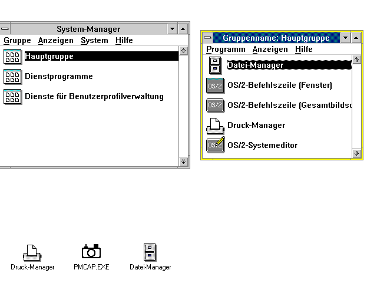377x283 pixels.
Task: Click the OS/2-Befehlszeile (Gesamtbildschirm) icon
Action: [x=215, y=106]
